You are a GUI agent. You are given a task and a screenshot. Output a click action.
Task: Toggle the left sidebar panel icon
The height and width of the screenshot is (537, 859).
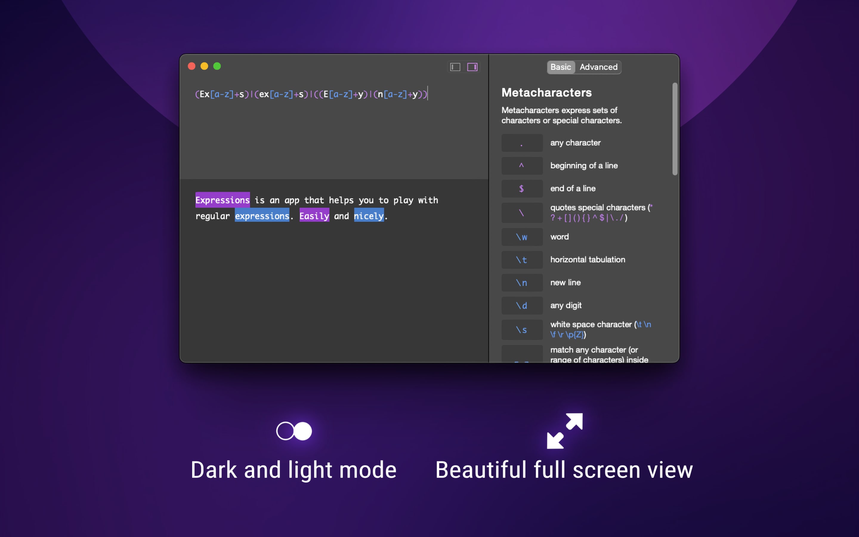[455, 67]
